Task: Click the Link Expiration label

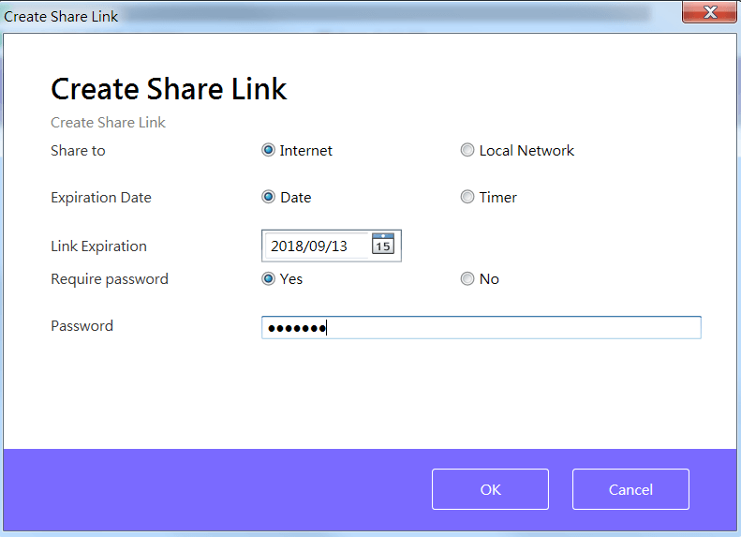Action: point(98,246)
